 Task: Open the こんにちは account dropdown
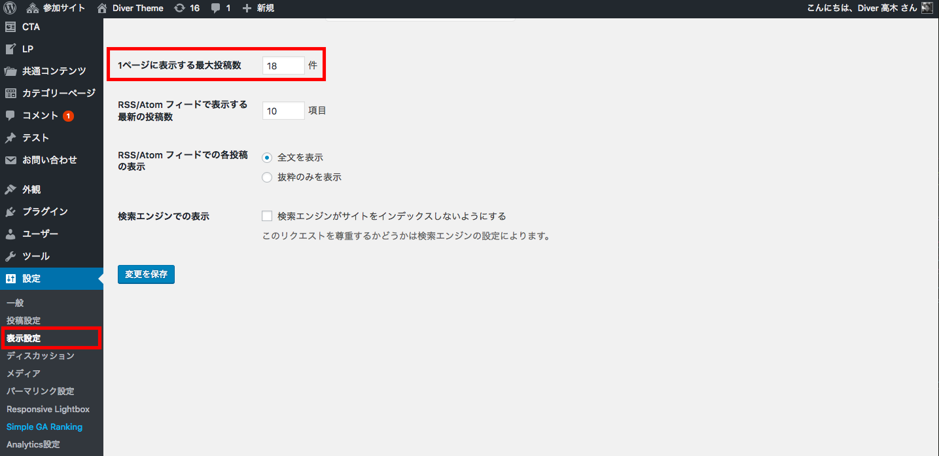(862, 9)
